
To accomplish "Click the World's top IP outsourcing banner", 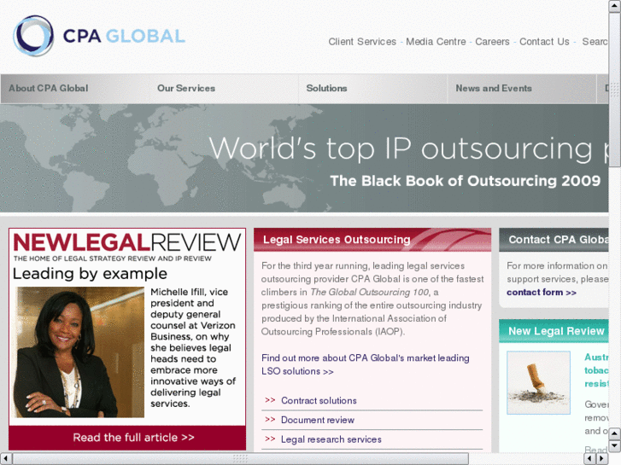I will (304, 158).
